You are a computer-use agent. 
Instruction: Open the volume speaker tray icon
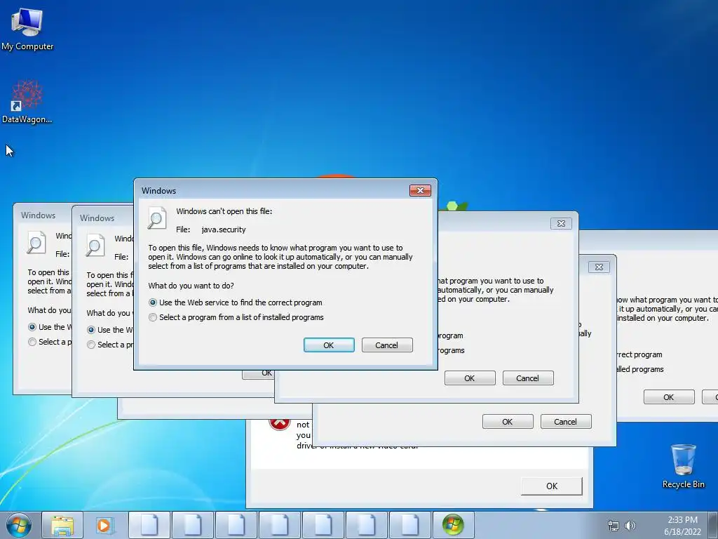630,526
